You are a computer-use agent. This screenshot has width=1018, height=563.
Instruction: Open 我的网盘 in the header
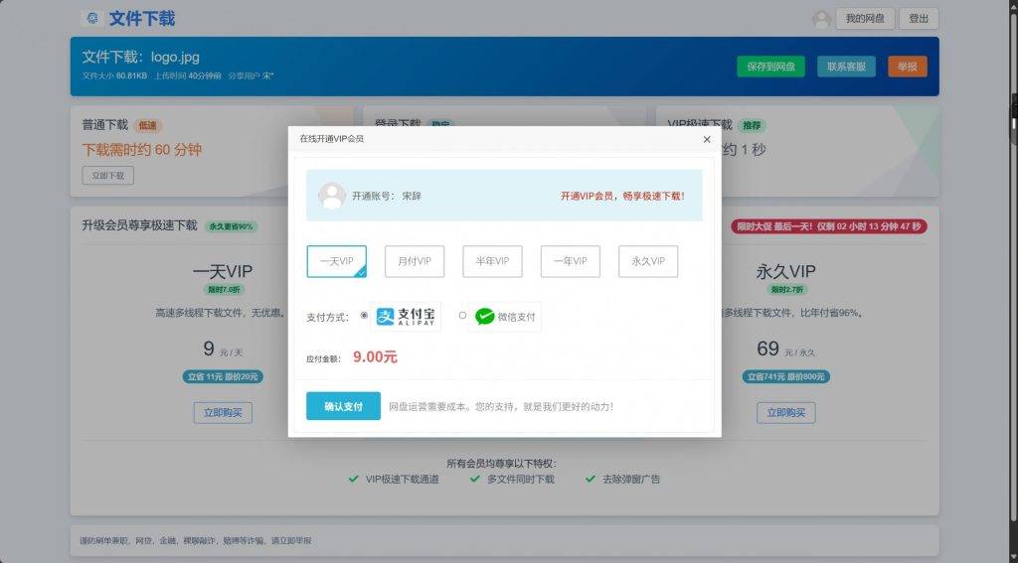[865, 18]
